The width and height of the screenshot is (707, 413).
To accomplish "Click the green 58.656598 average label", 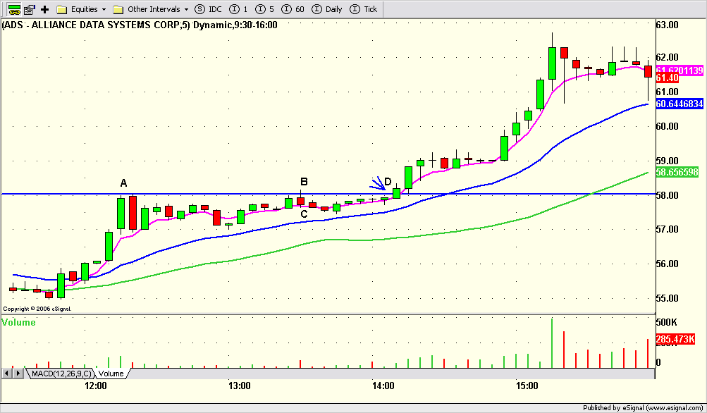I will pos(677,172).
